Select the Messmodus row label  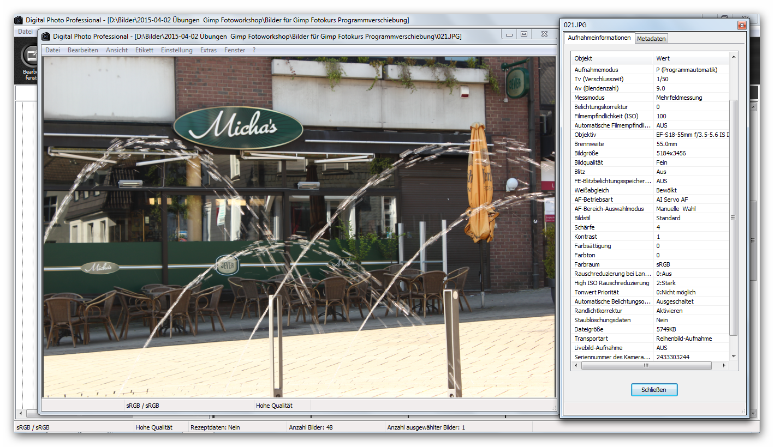click(x=590, y=98)
